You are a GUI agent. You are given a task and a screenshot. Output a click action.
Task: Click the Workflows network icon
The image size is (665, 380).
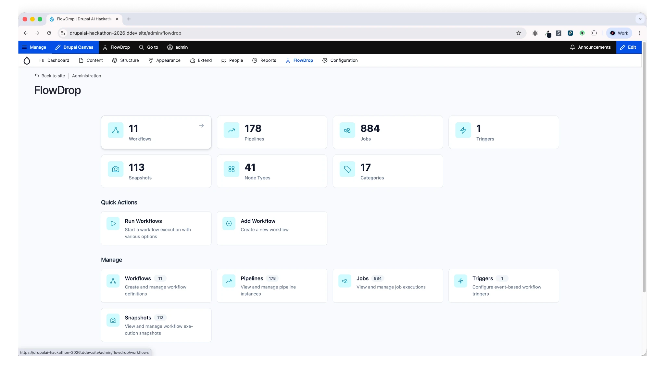point(115,130)
